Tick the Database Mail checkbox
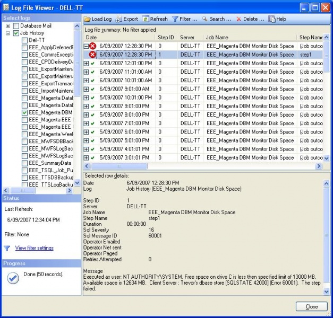The image size is (333, 318). (16, 26)
